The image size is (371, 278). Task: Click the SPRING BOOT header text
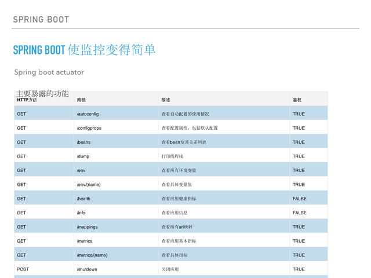click(41, 19)
